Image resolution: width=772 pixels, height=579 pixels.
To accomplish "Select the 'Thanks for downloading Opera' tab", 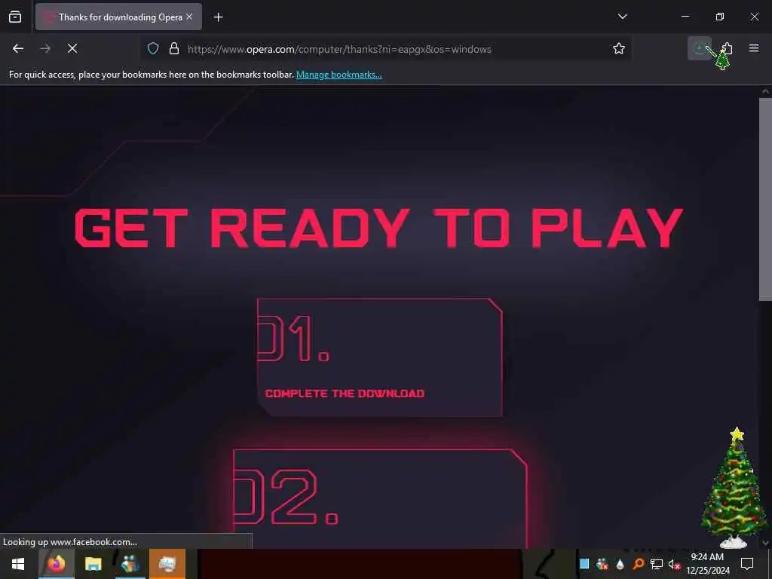I will click(x=118, y=17).
